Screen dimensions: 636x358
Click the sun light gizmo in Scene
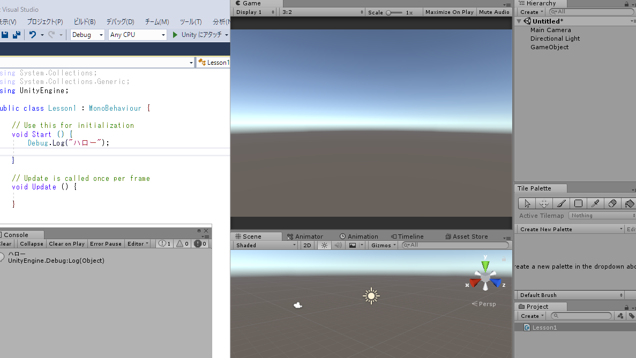371,296
